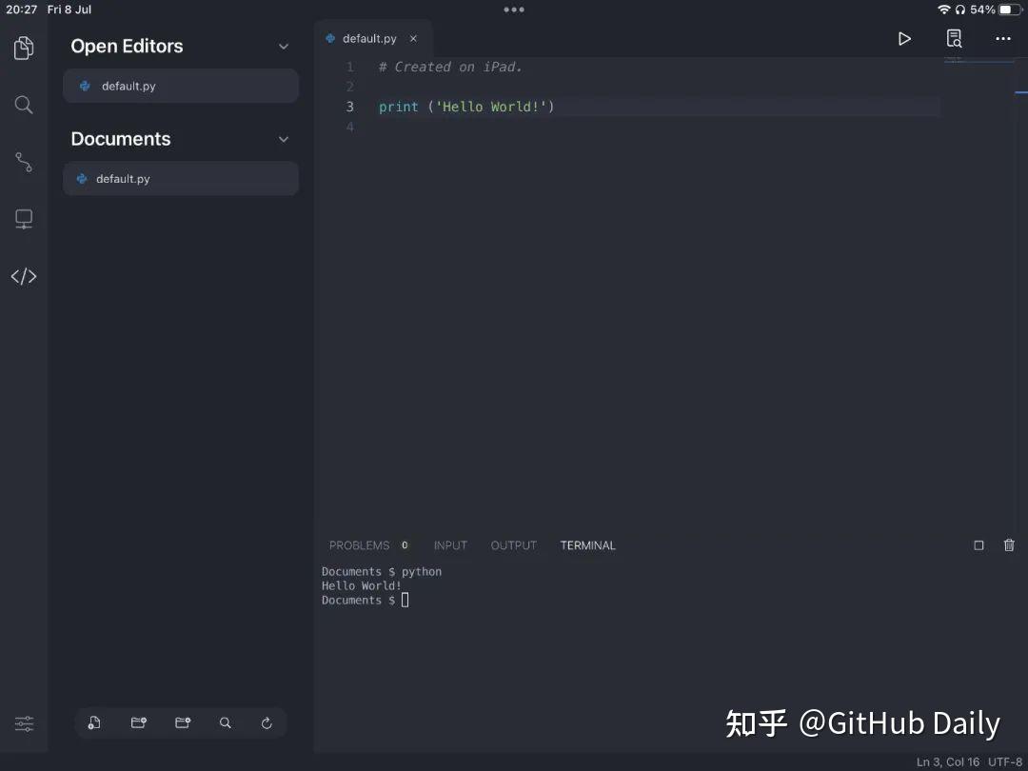Refresh the file list
Screen dimensions: 1028x771
pyautogui.click(x=267, y=722)
